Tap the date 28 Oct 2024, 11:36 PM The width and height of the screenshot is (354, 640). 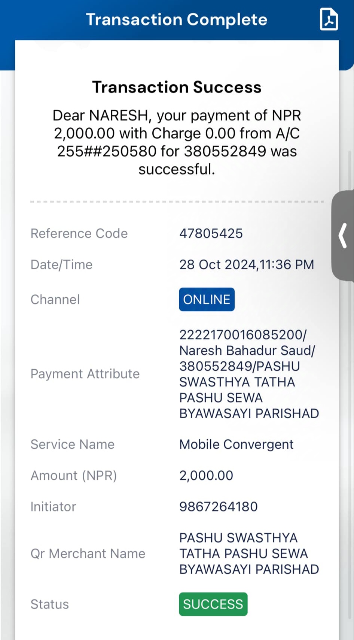247,265
